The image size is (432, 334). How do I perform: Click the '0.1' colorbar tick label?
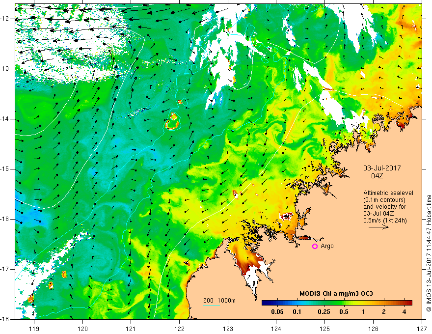point(297,312)
